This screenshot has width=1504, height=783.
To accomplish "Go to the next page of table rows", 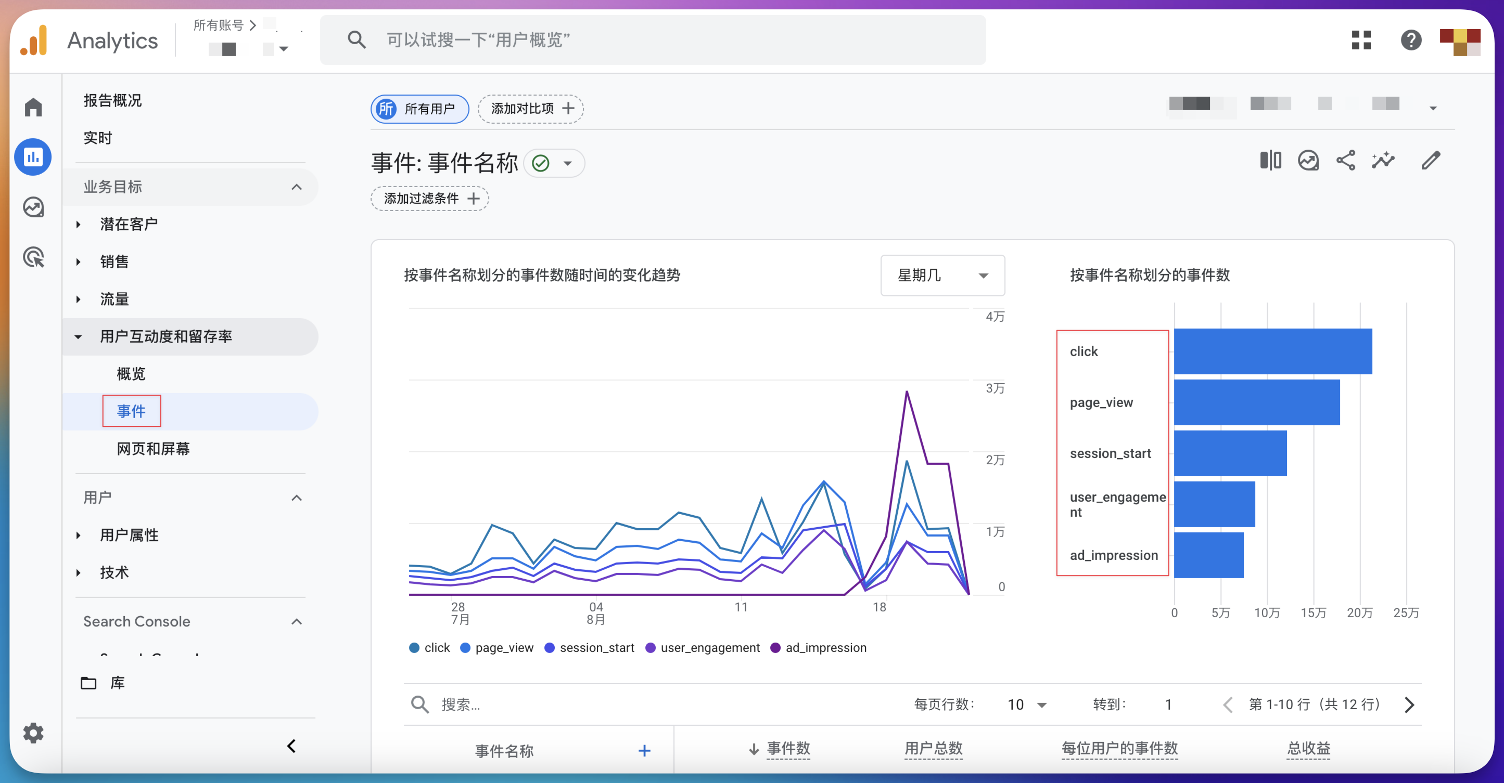I will coord(1409,705).
